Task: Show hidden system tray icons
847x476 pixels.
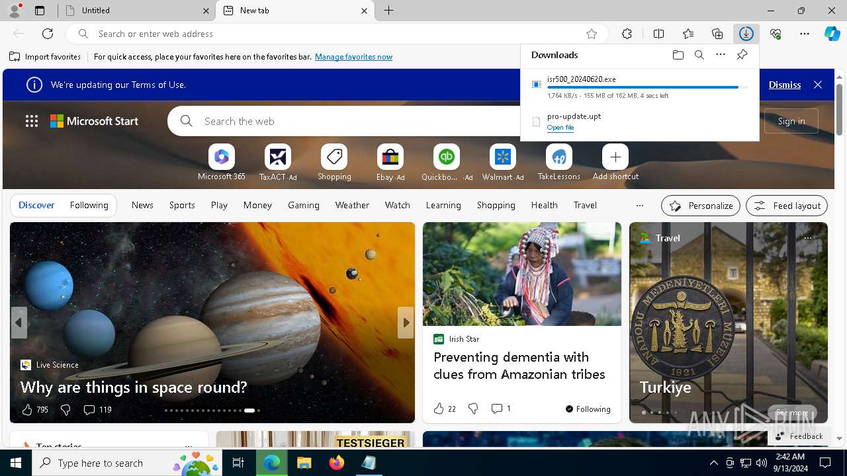Action: click(x=713, y=463)
